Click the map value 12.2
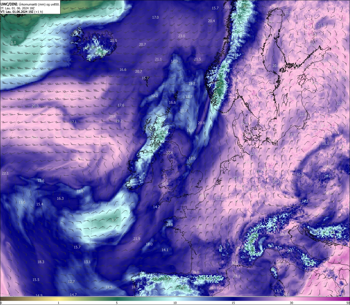This screenshot has height=305, width=350. pyautogui.click(x=154, y=96)
